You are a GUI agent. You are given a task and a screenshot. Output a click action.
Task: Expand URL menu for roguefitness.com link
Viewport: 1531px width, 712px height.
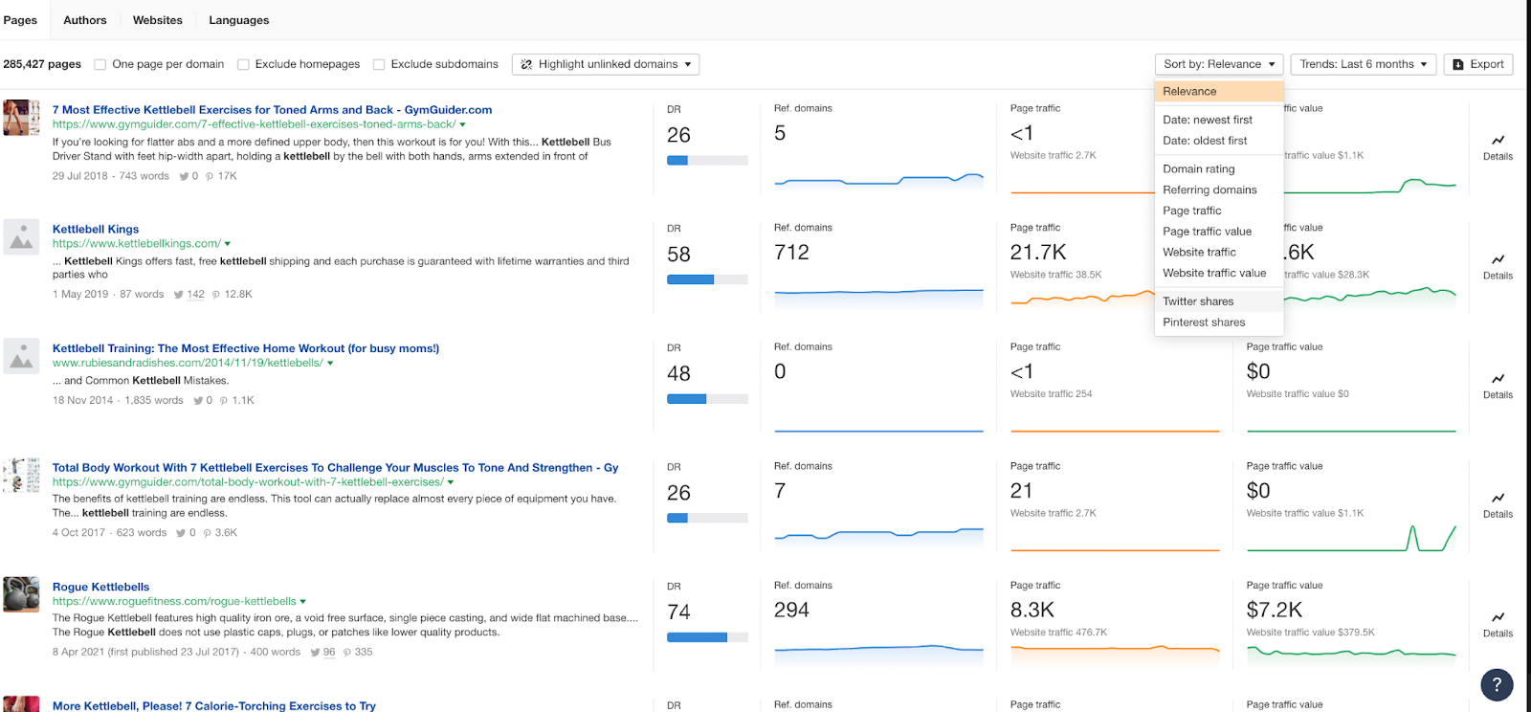click(303, 602)
